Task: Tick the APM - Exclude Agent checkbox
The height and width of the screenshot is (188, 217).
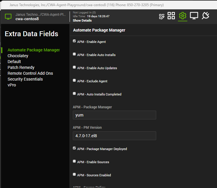Action: coord(74,81)
